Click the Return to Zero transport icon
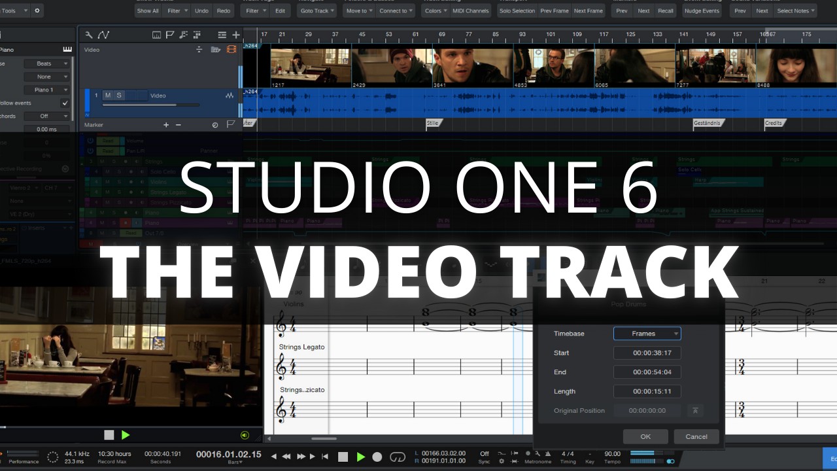This screenshot has width=837, height=471. click(x=325, y=457)
